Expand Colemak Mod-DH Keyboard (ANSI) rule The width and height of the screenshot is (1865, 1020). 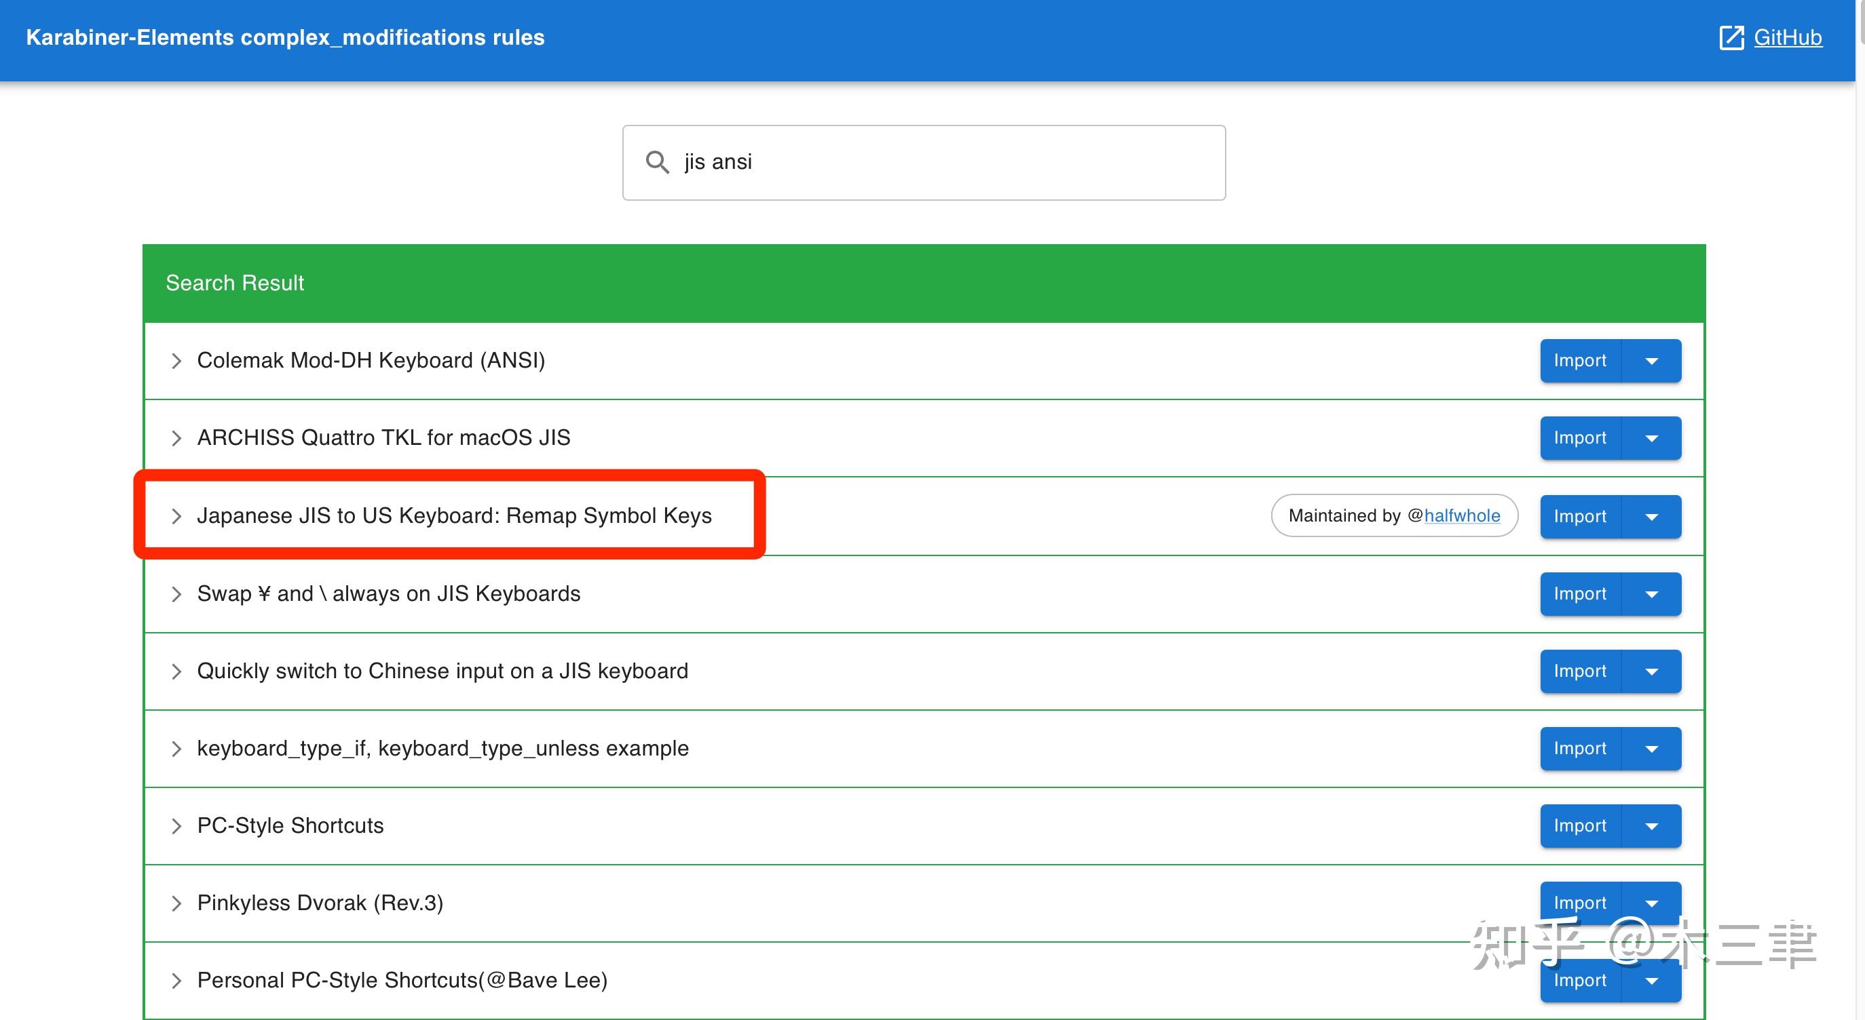[x=176, y=361]
